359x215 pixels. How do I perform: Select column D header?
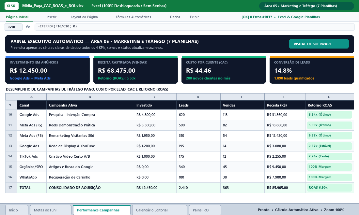click(x=198, y=97)
